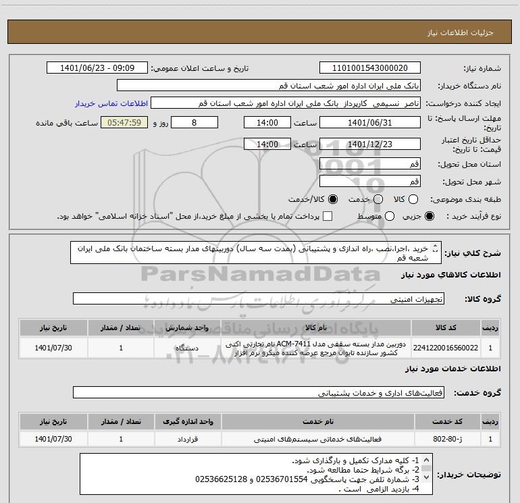This screenshot has height=503, width=520.
Task: Click the نام کالا column header
Action: click(316, 327)
